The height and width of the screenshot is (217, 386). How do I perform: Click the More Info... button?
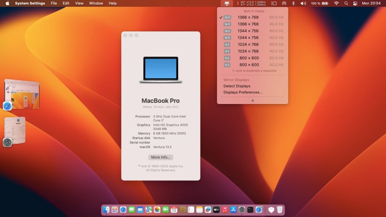point(161,157)
